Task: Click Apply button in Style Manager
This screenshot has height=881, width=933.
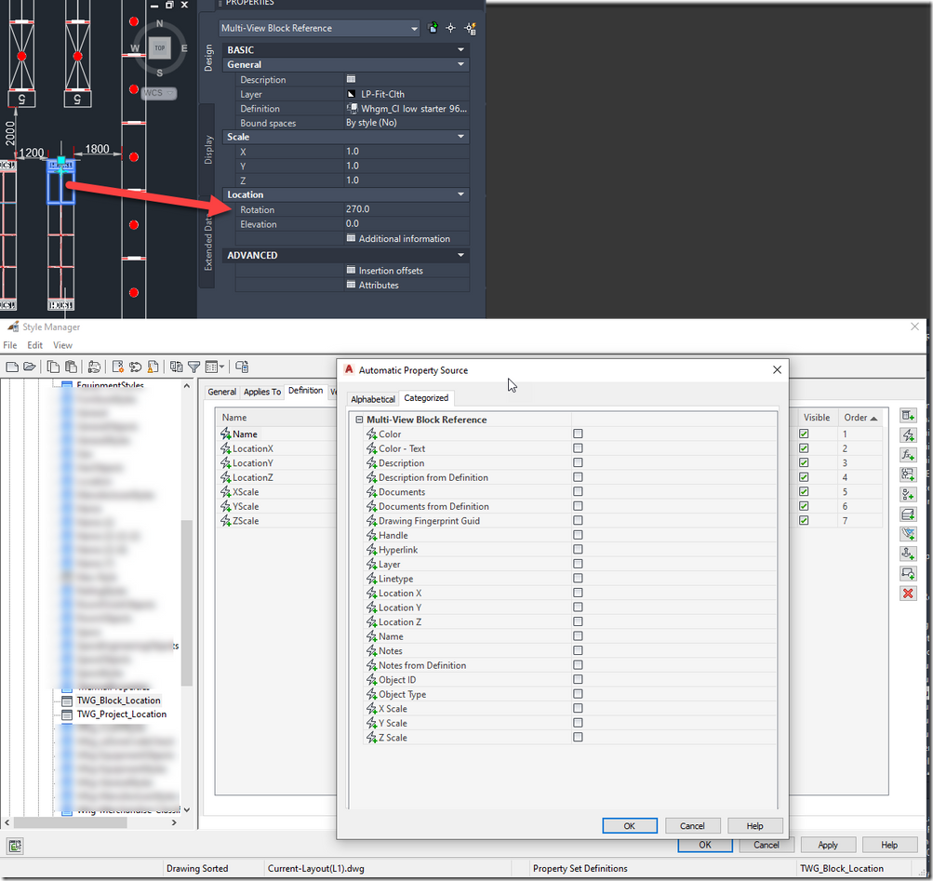Action: pyautogui.click(x=827, y=845)
